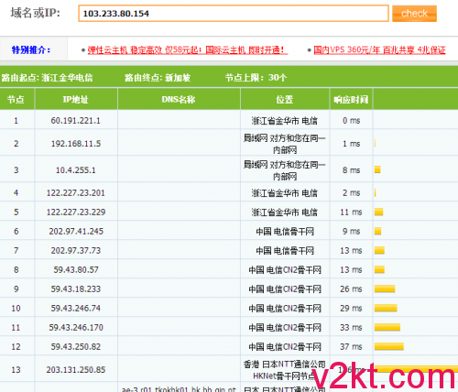Click the IP地址 column header
The width and height of the screenshot is (458, 392).
tap(76, 99)
